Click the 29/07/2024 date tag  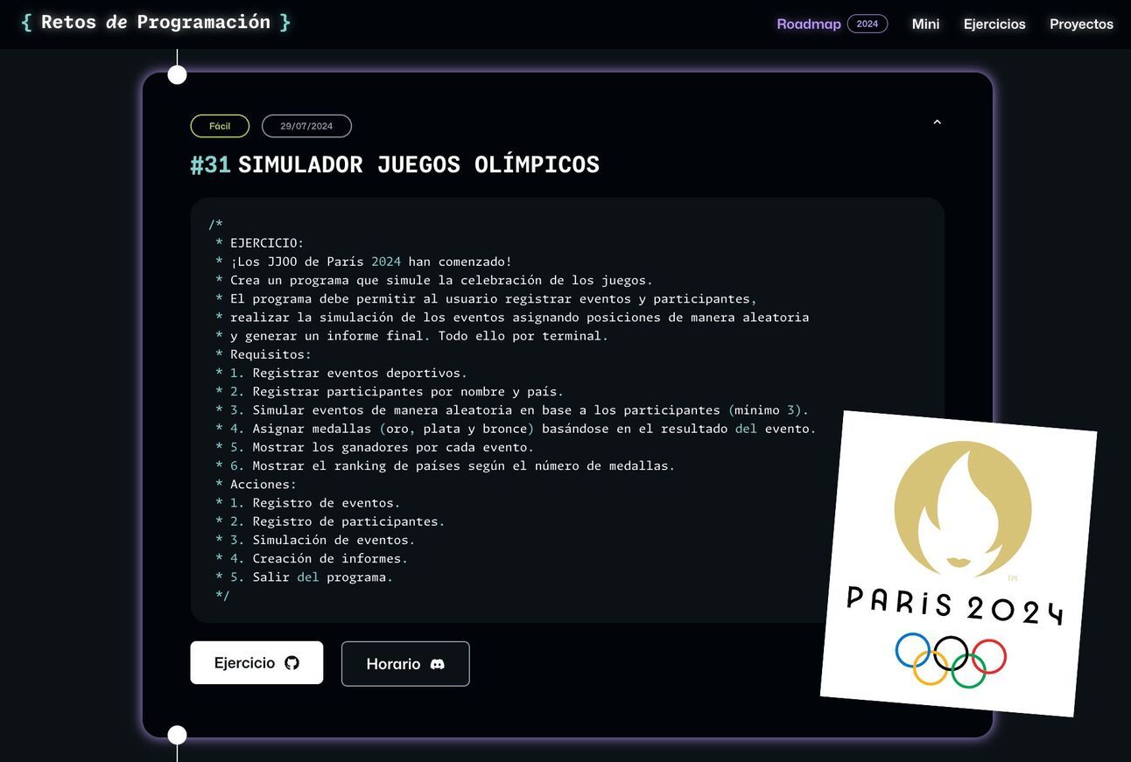[306, 126]
